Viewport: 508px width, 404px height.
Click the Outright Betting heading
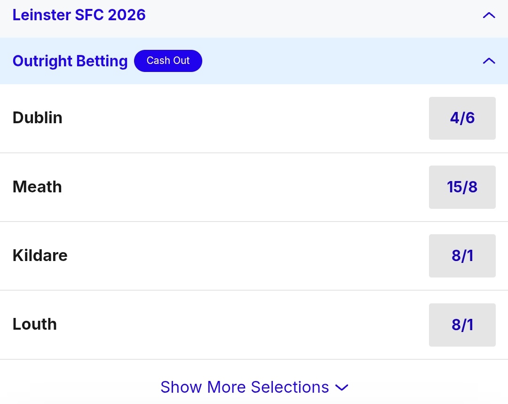(x=70, y=61)
